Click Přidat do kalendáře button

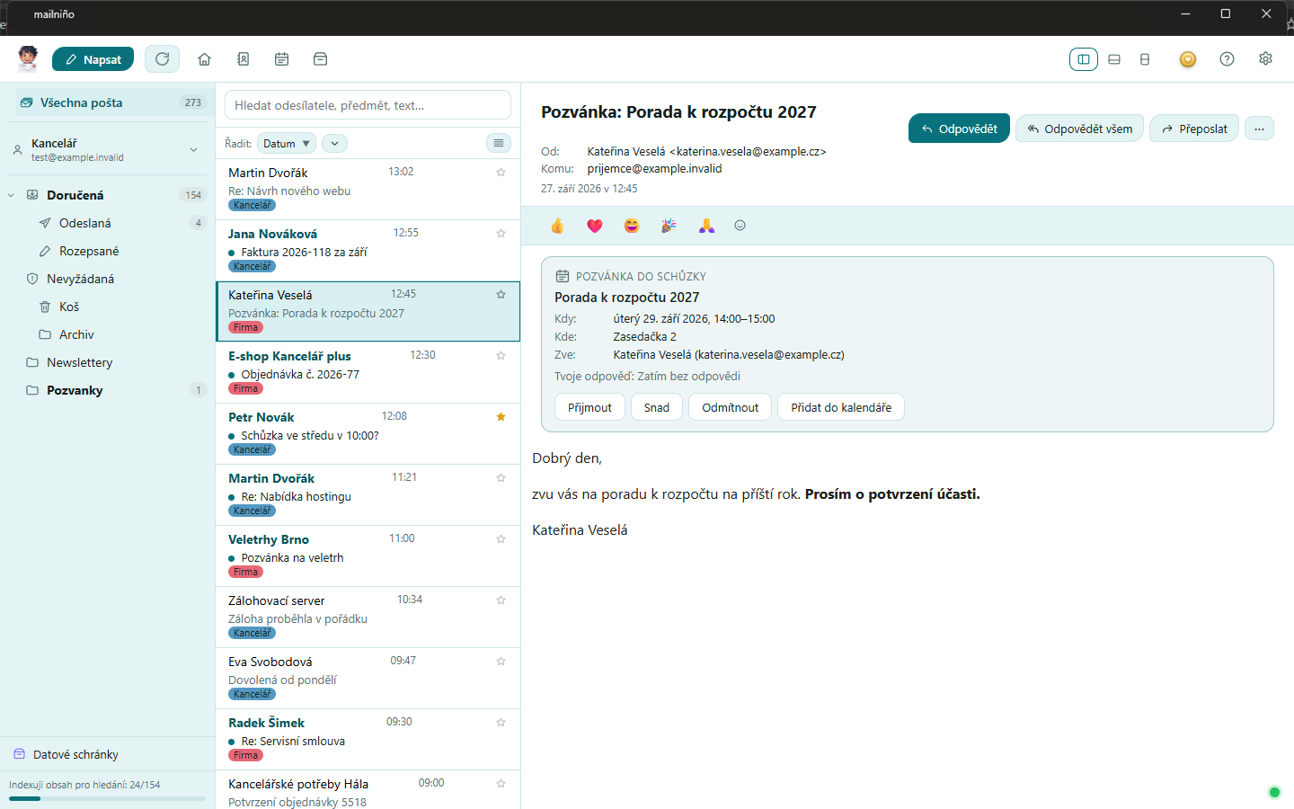pos(841,407)
